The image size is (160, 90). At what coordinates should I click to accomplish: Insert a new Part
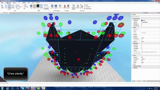(x=31, y=6)
